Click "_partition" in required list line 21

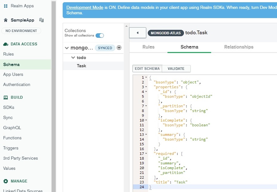point(172,173)
